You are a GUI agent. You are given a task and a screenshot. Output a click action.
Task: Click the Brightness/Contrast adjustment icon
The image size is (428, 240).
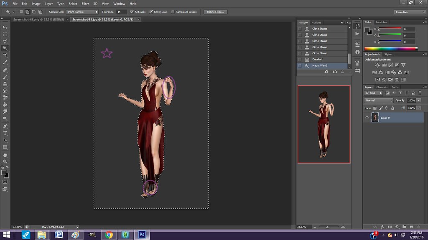[x=377, y=66]
